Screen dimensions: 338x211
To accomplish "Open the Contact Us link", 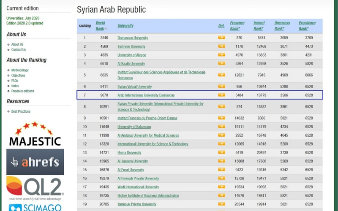I will point(19,50).
